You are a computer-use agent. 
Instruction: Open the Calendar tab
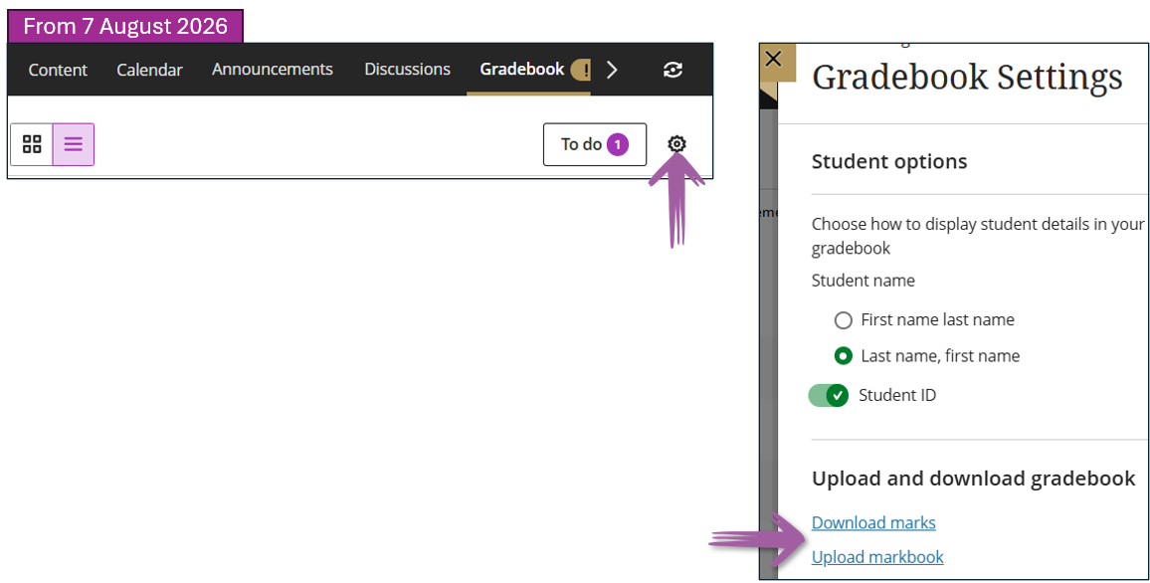[x=149, y=70]
